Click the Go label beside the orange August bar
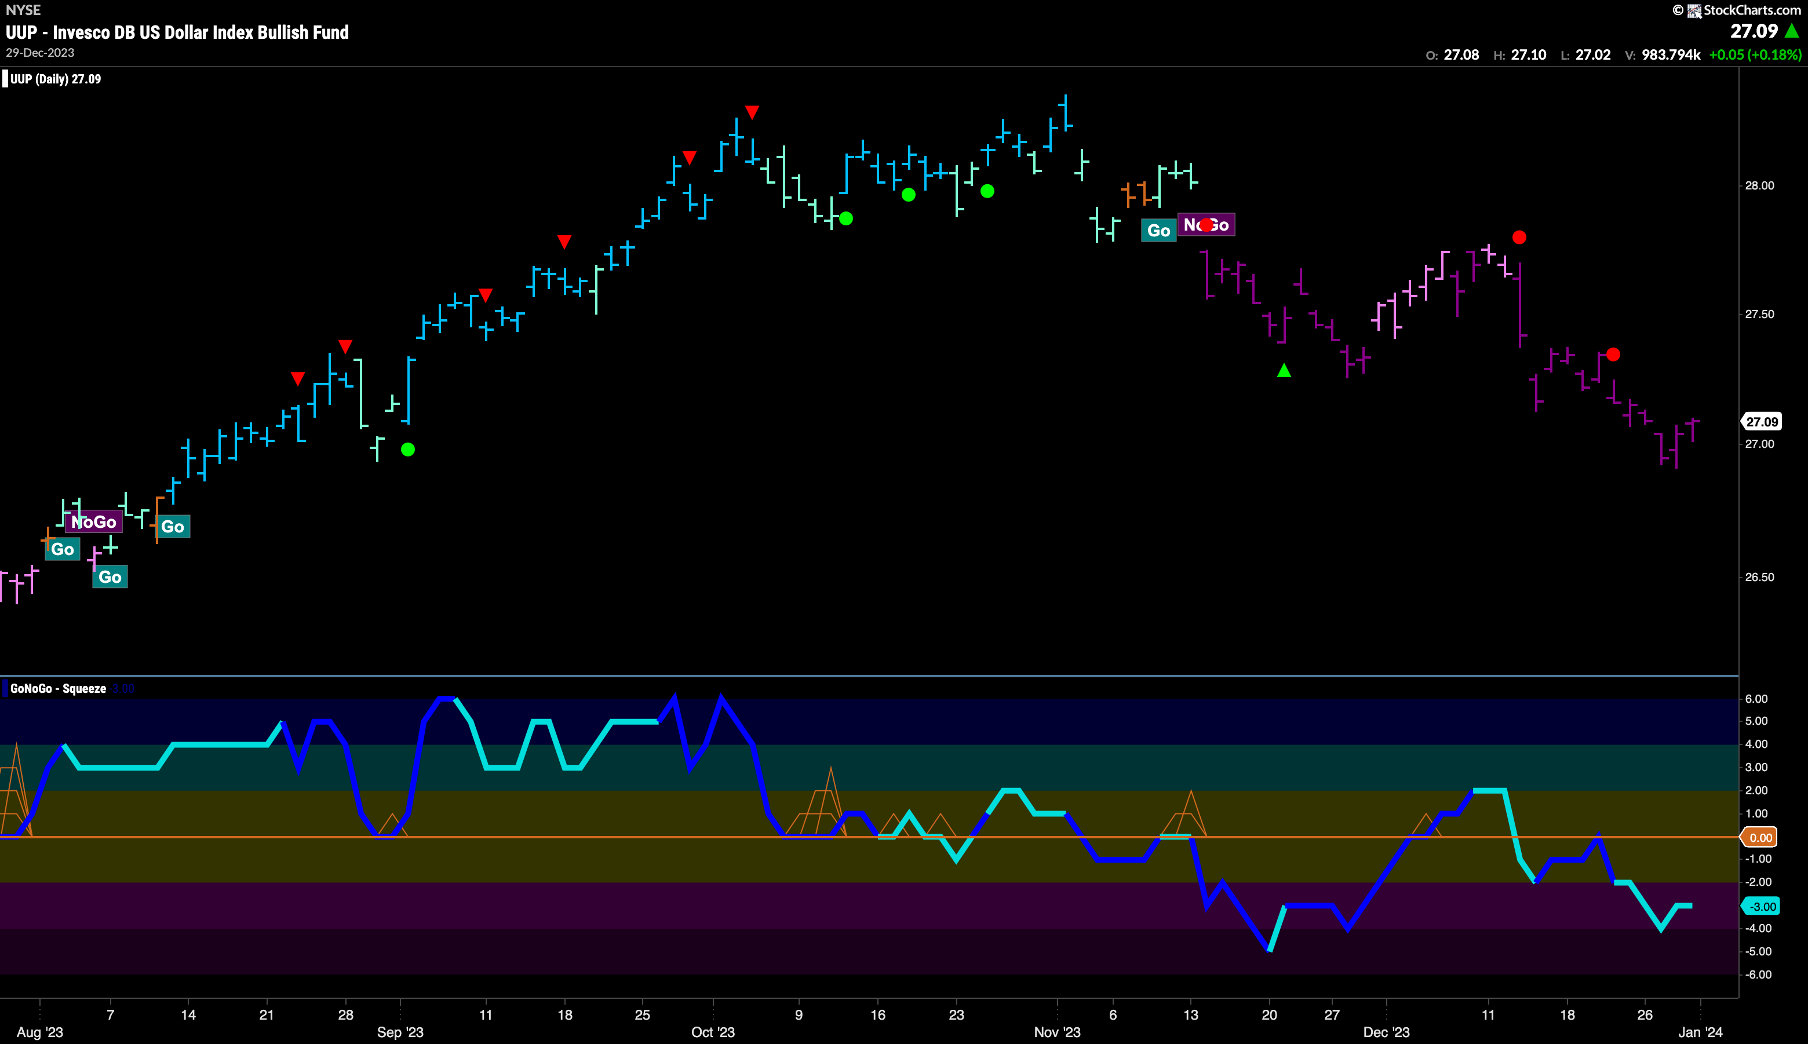 tap(63, 549)
